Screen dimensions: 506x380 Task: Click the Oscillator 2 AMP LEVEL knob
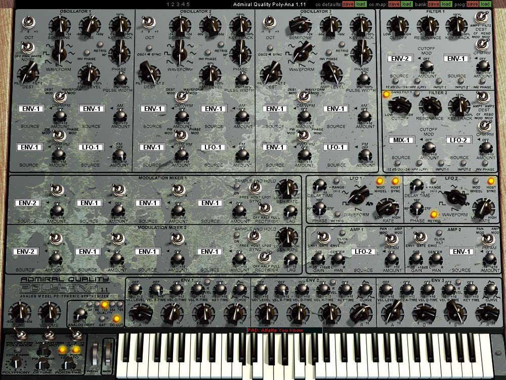[210, 74]
